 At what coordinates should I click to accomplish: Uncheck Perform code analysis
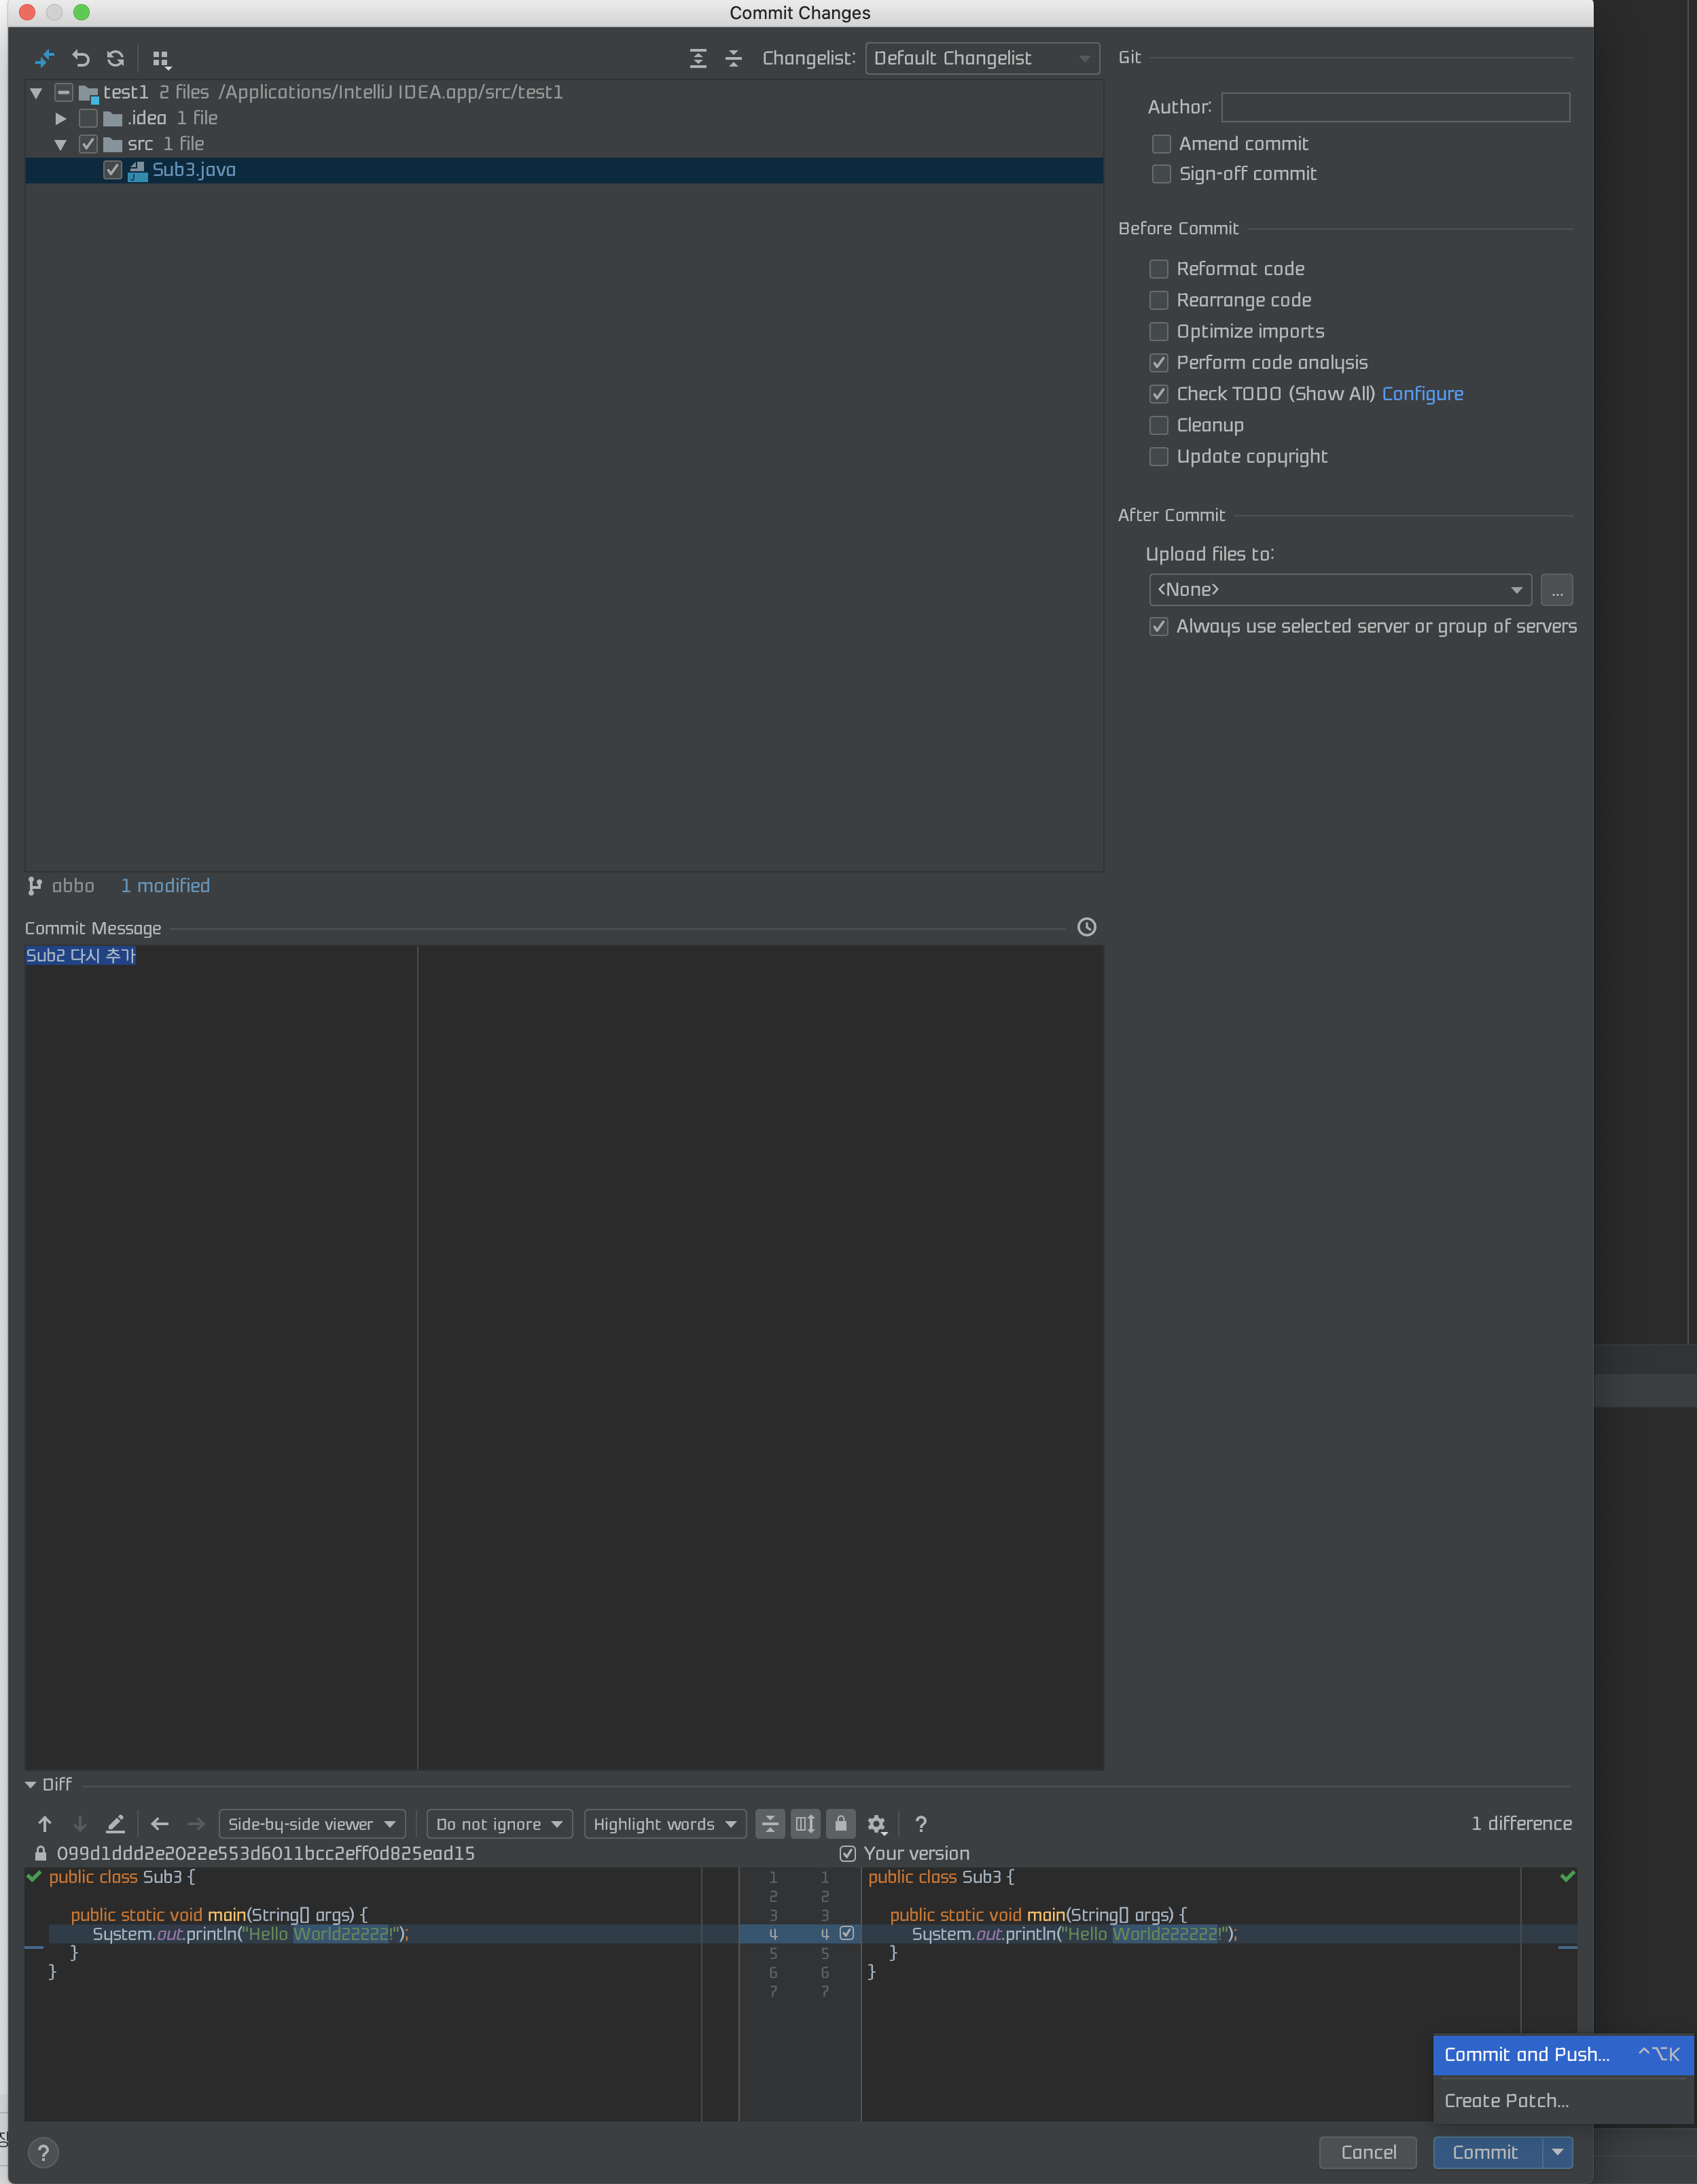coord(1159,363)
